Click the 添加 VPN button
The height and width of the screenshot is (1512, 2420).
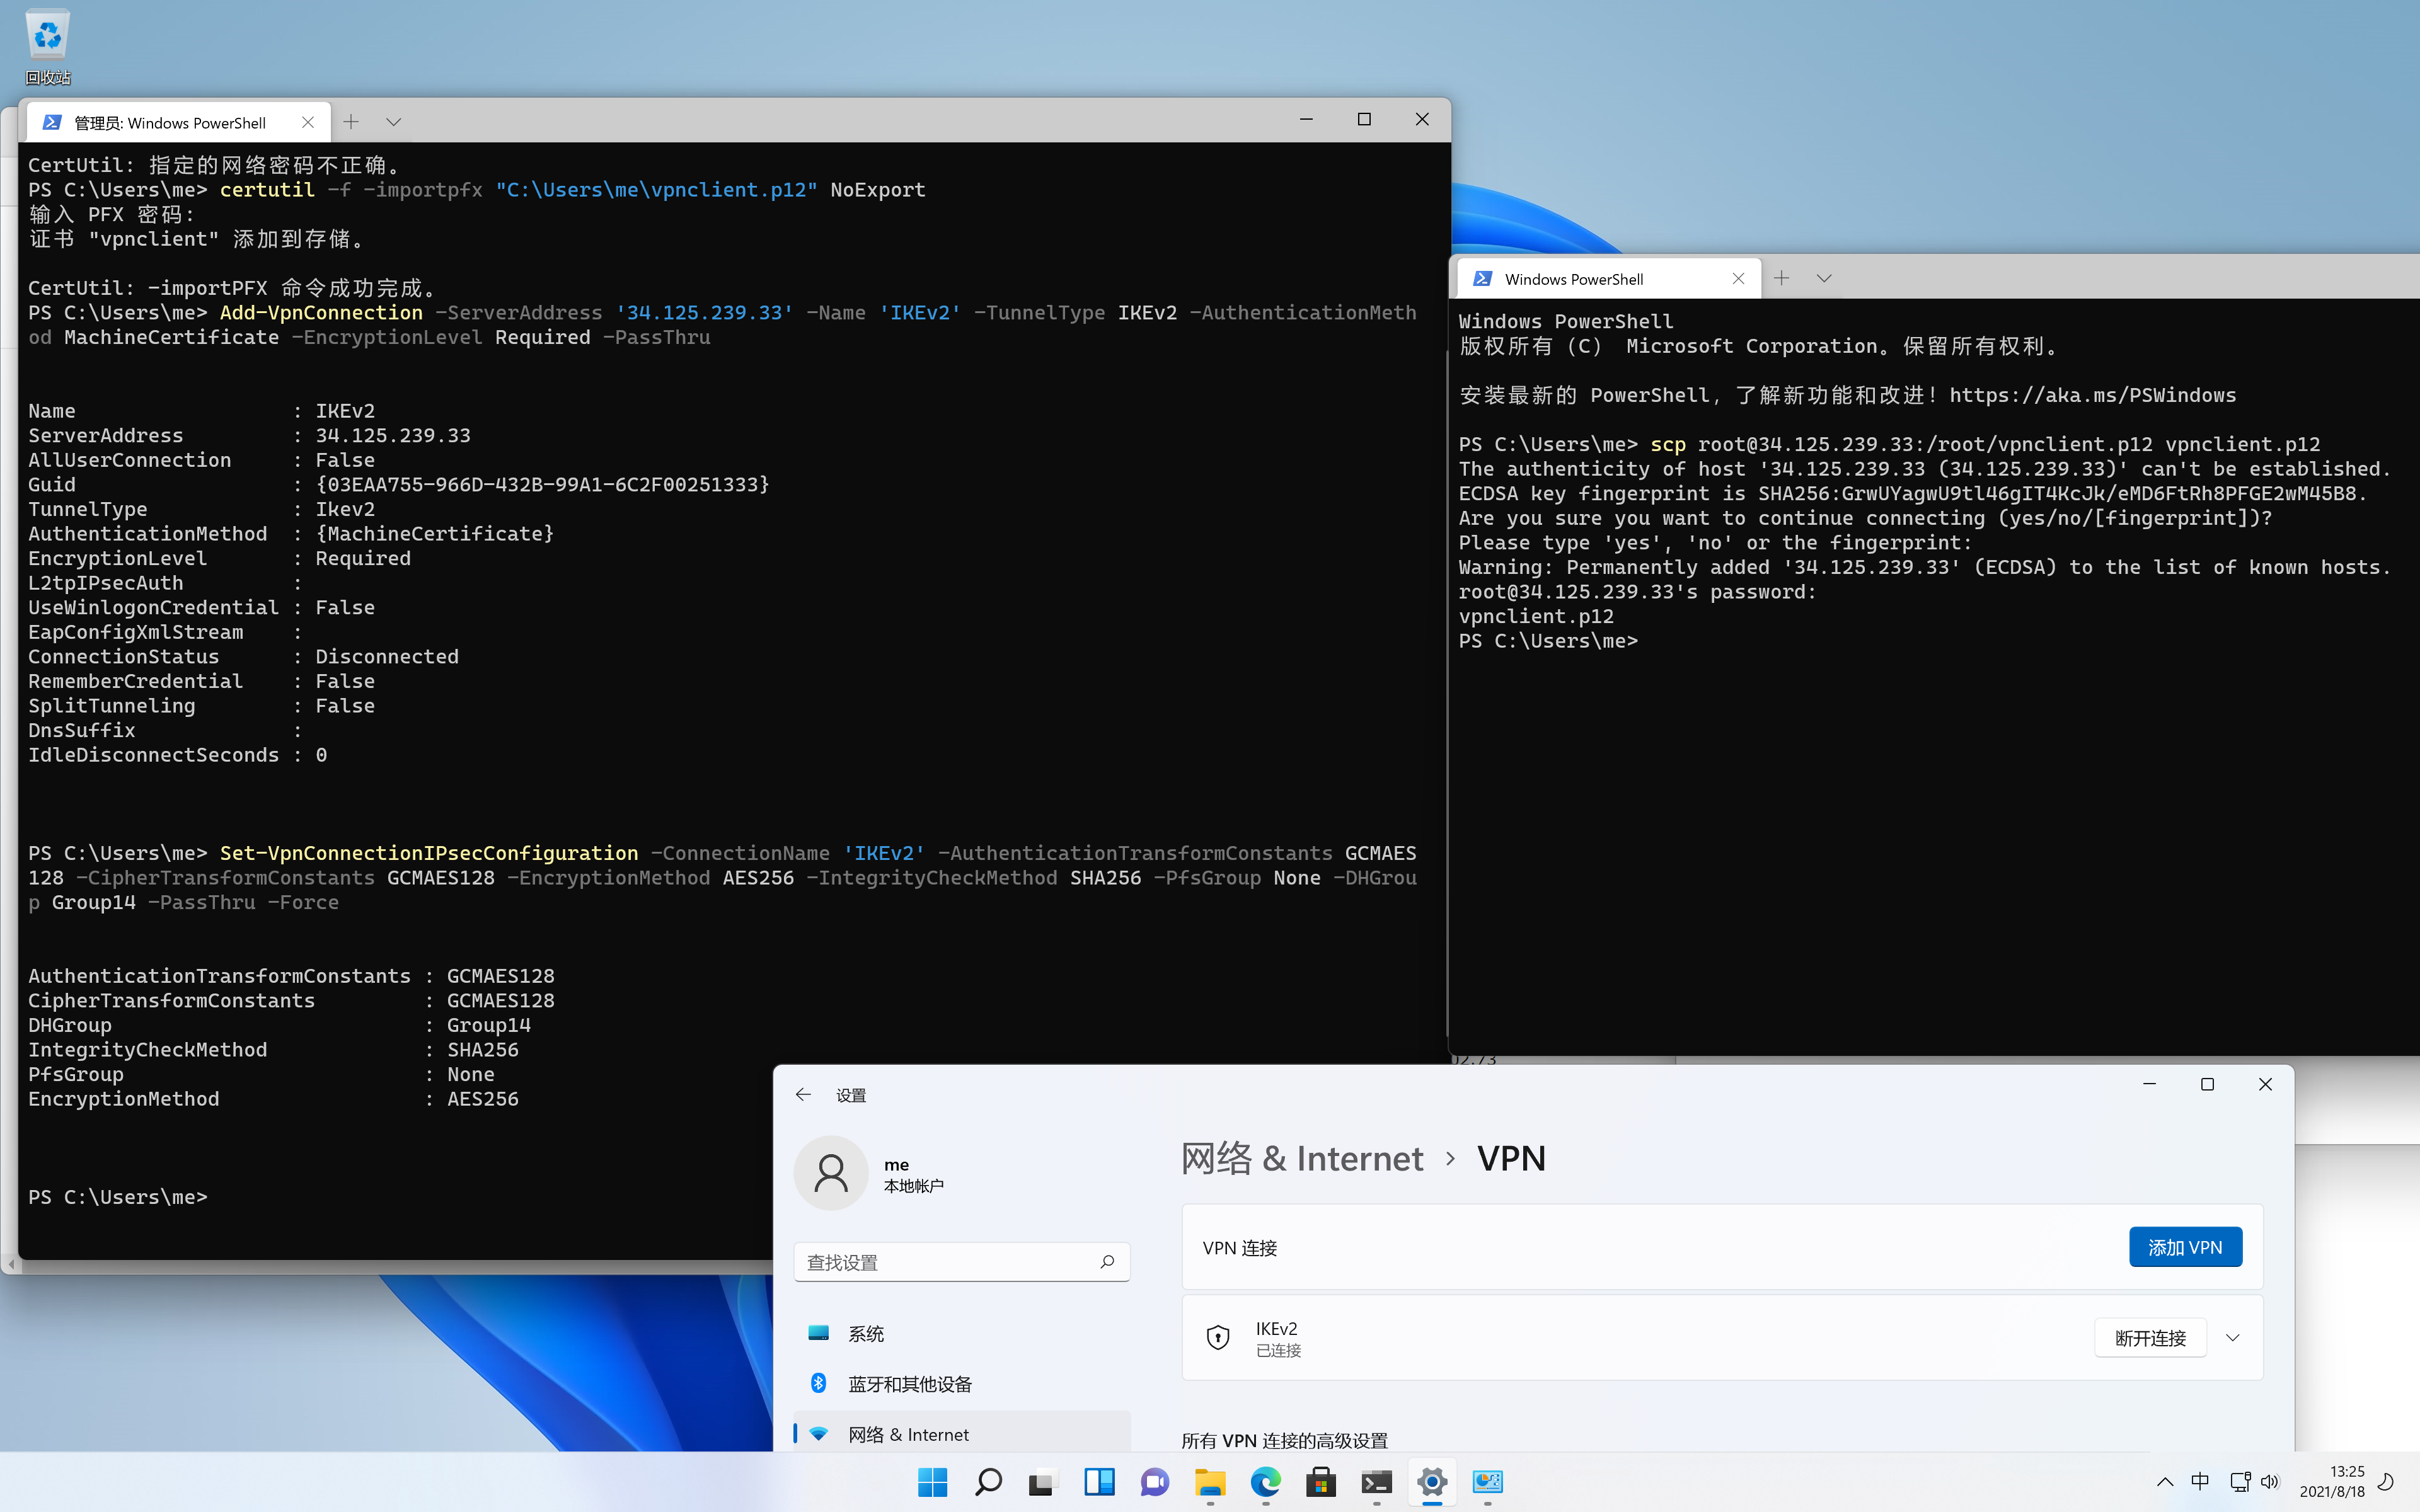[2185, 1246]
